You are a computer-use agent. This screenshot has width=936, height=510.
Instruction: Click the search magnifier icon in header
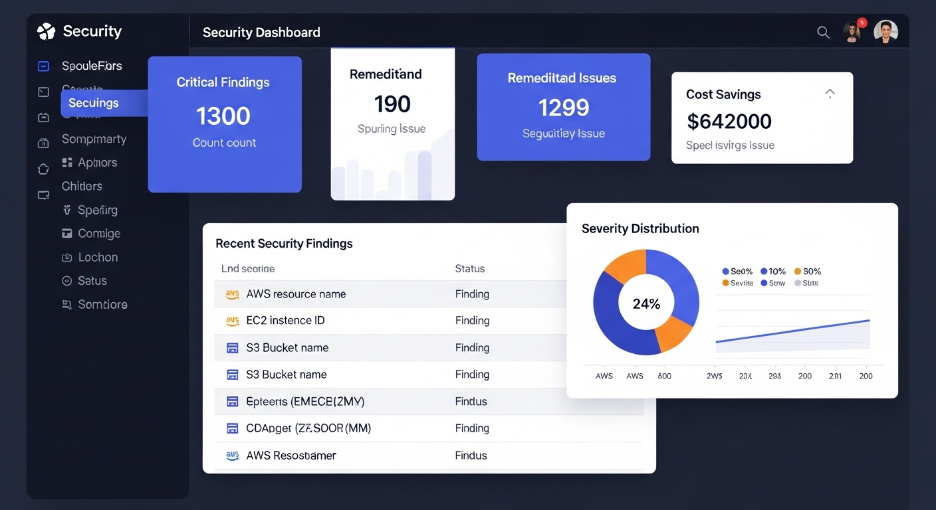point(823,32)
